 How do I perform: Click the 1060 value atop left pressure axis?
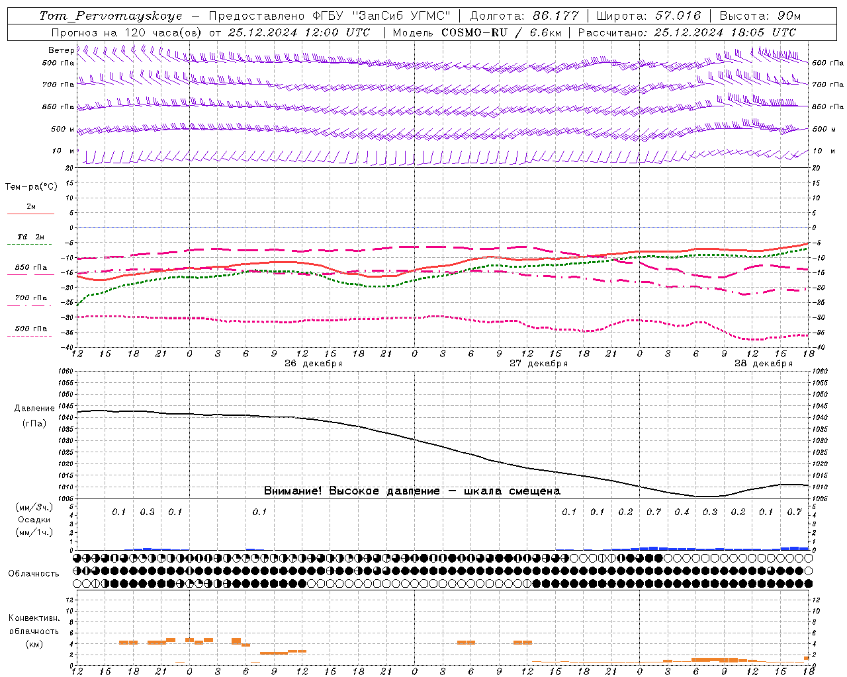click(x=66, y=371)
